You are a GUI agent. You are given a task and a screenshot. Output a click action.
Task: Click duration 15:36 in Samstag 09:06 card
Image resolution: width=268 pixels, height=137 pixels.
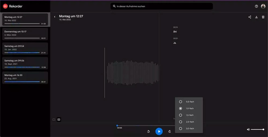point(43,67)
